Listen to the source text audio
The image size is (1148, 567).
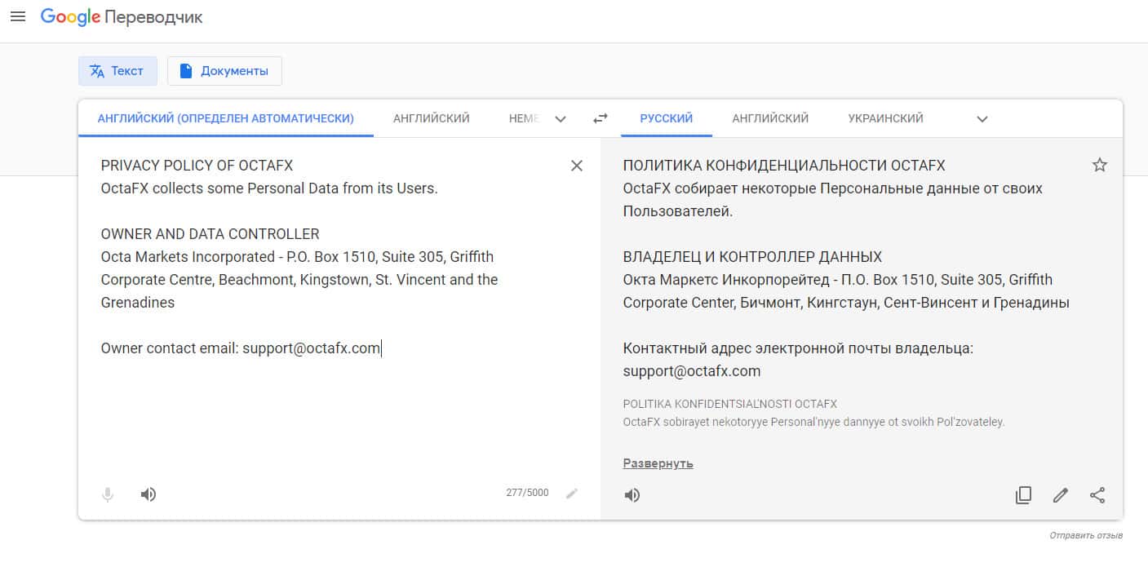coord(148,494)
